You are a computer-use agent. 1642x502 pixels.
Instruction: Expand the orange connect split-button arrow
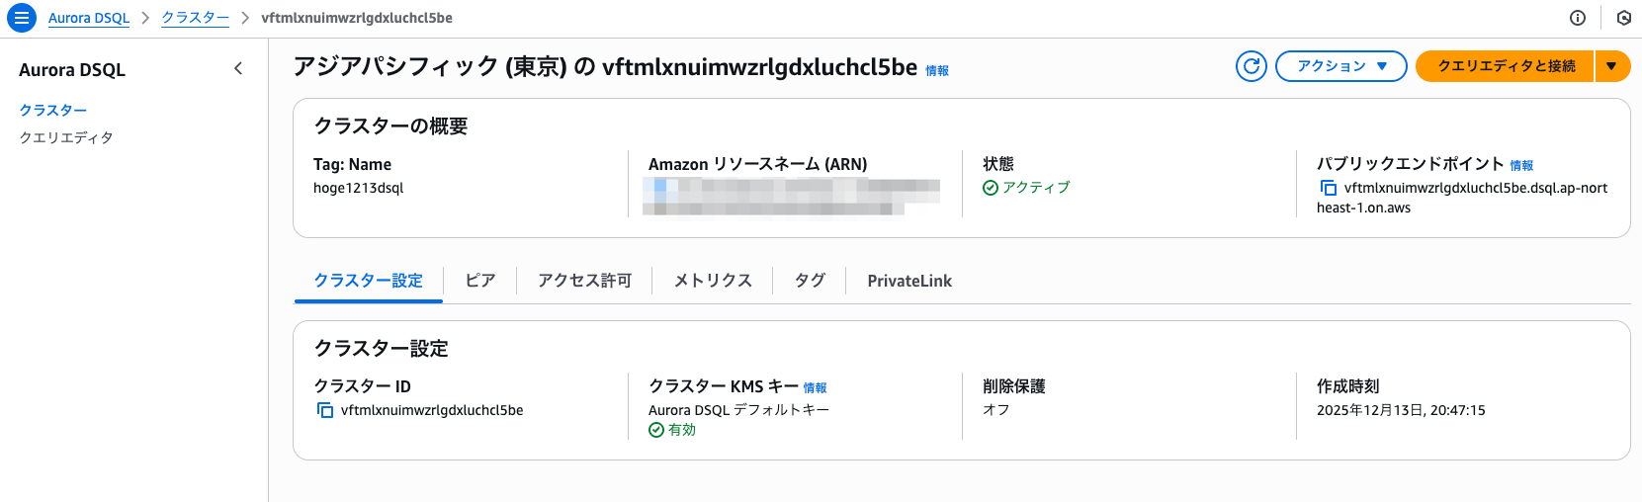tap(1611, 66)
